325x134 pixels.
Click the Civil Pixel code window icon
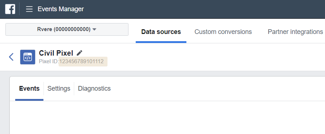(x=28, y=57)
